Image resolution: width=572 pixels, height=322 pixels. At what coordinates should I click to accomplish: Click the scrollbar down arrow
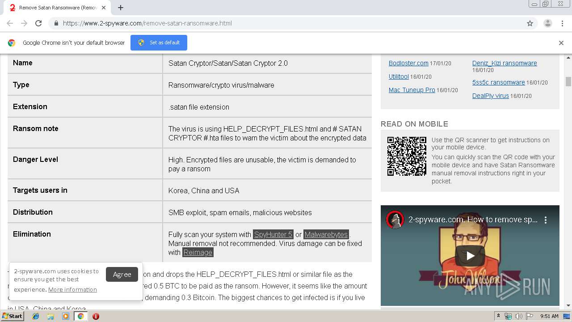[568, 305]
